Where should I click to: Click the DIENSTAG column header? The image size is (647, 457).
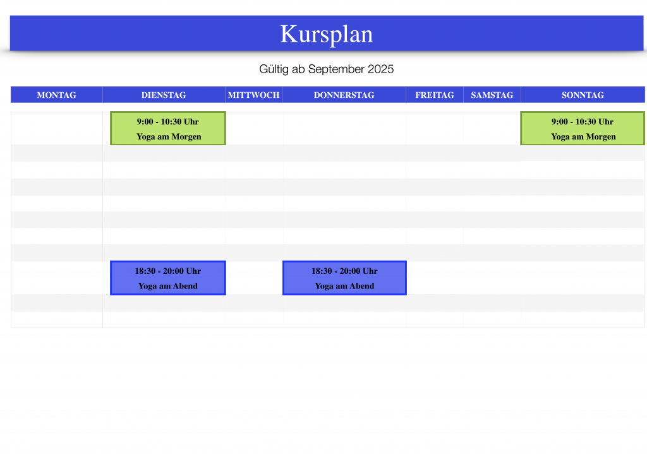coord(164,95)
